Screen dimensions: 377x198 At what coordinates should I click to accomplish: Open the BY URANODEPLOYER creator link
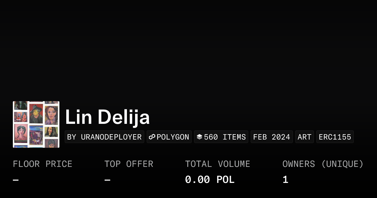coord(104,137)
